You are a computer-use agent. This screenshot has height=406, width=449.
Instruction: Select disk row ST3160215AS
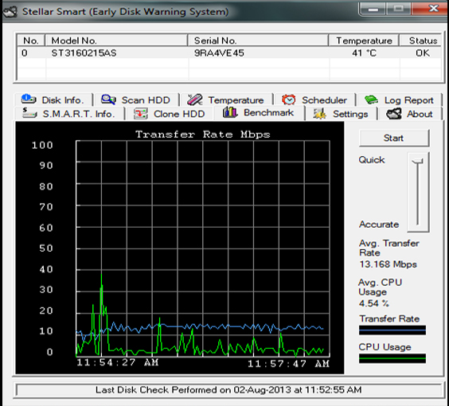click(228, 53)
